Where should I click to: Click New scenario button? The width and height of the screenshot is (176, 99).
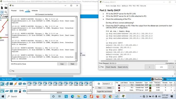pos(100,88)
